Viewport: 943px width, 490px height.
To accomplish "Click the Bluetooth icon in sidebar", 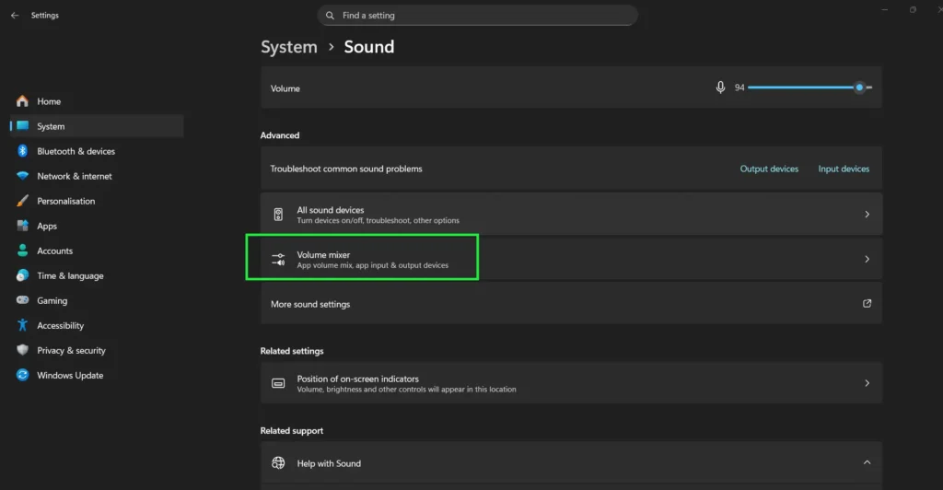I will pyautogui.click(x=22, y=151).
